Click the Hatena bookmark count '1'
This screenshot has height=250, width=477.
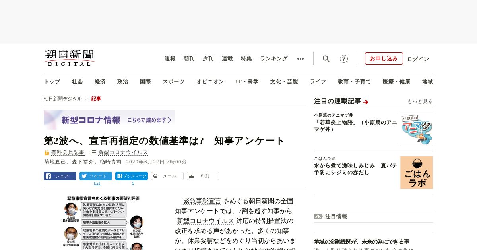(x=133, y=183)
